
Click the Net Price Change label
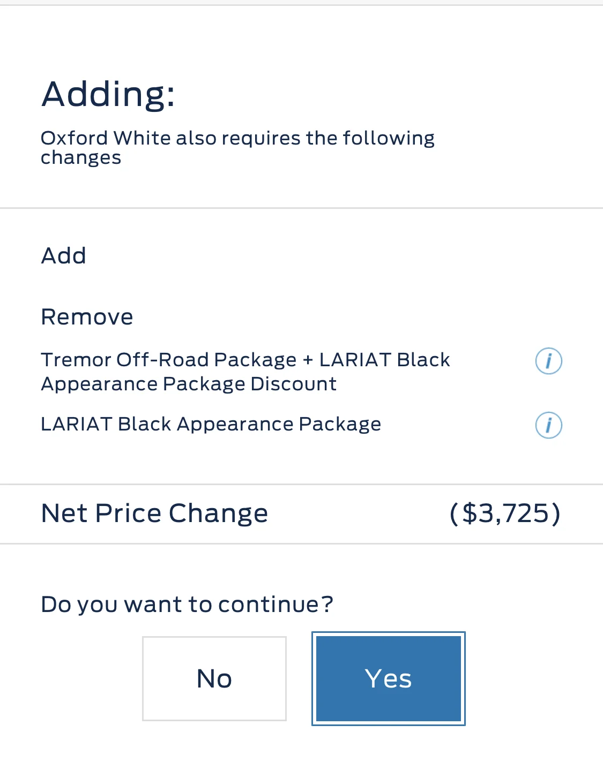154,513
